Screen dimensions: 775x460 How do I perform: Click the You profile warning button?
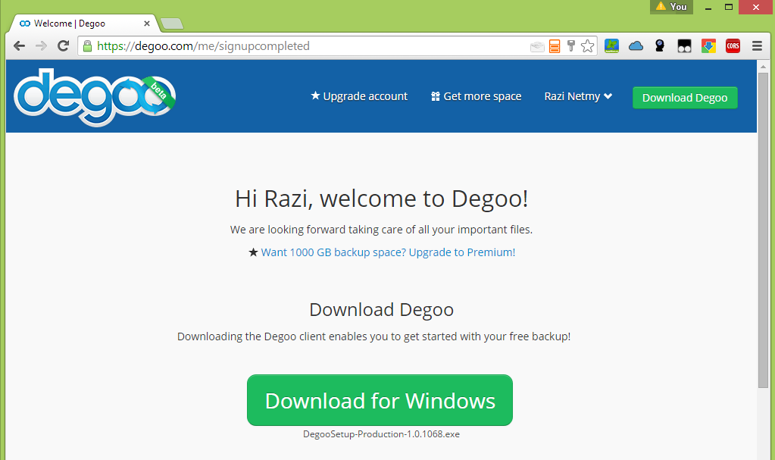(671, 7)
